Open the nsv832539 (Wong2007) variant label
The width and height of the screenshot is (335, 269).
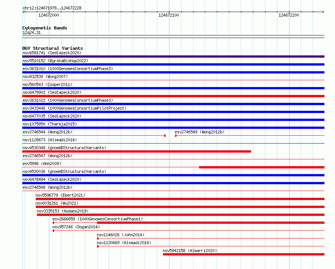(x=45, y=76)
